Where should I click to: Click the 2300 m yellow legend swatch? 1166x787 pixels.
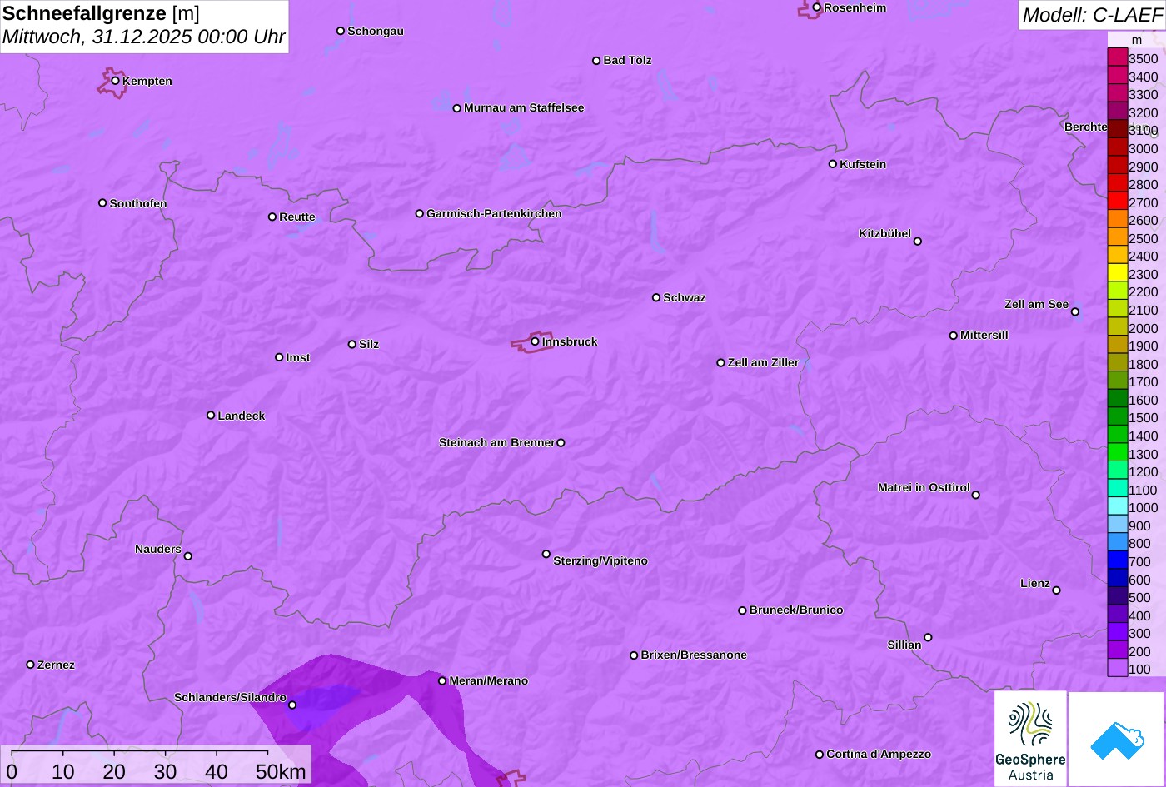(1118, 273)
